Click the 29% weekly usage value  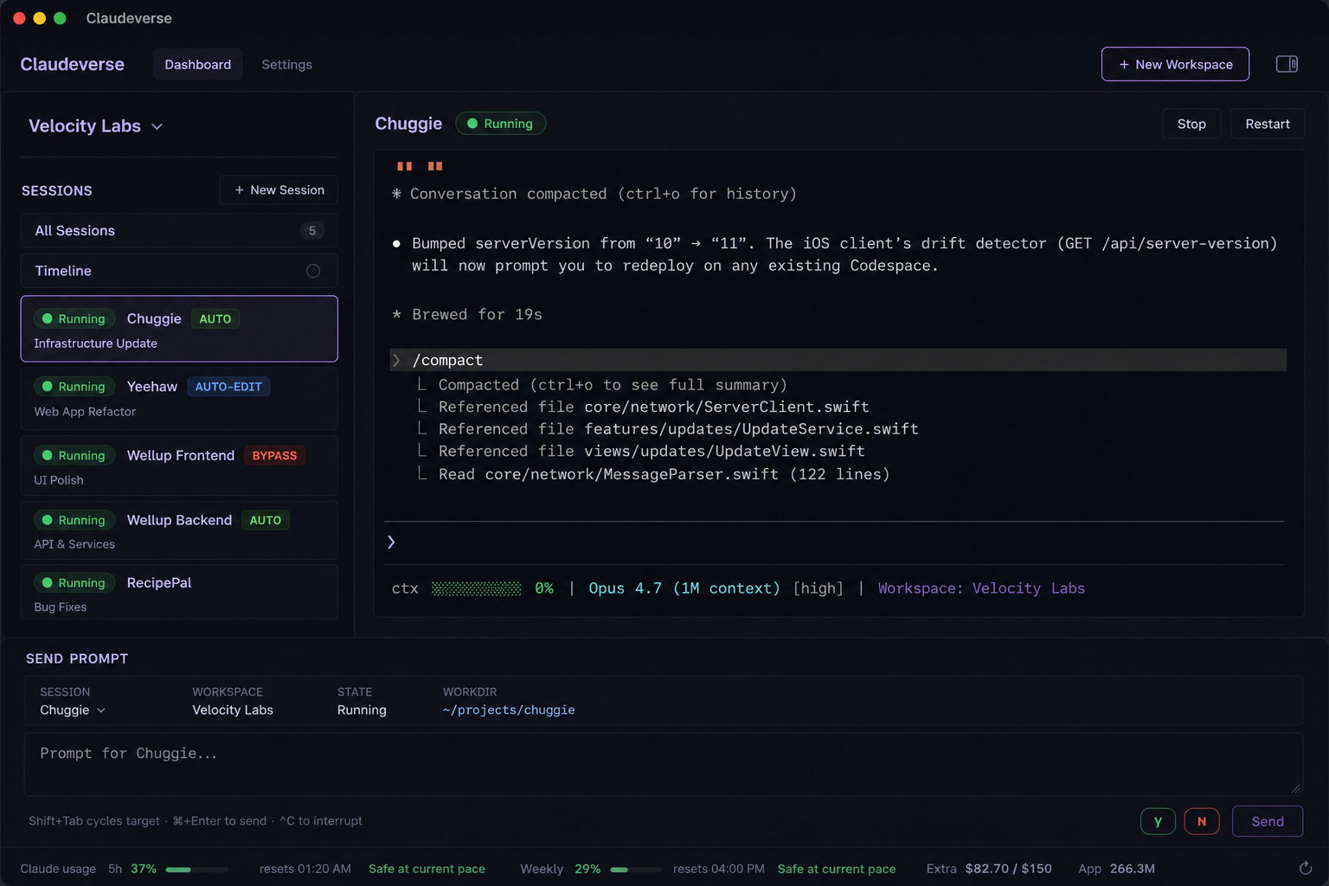pos(587,869)
